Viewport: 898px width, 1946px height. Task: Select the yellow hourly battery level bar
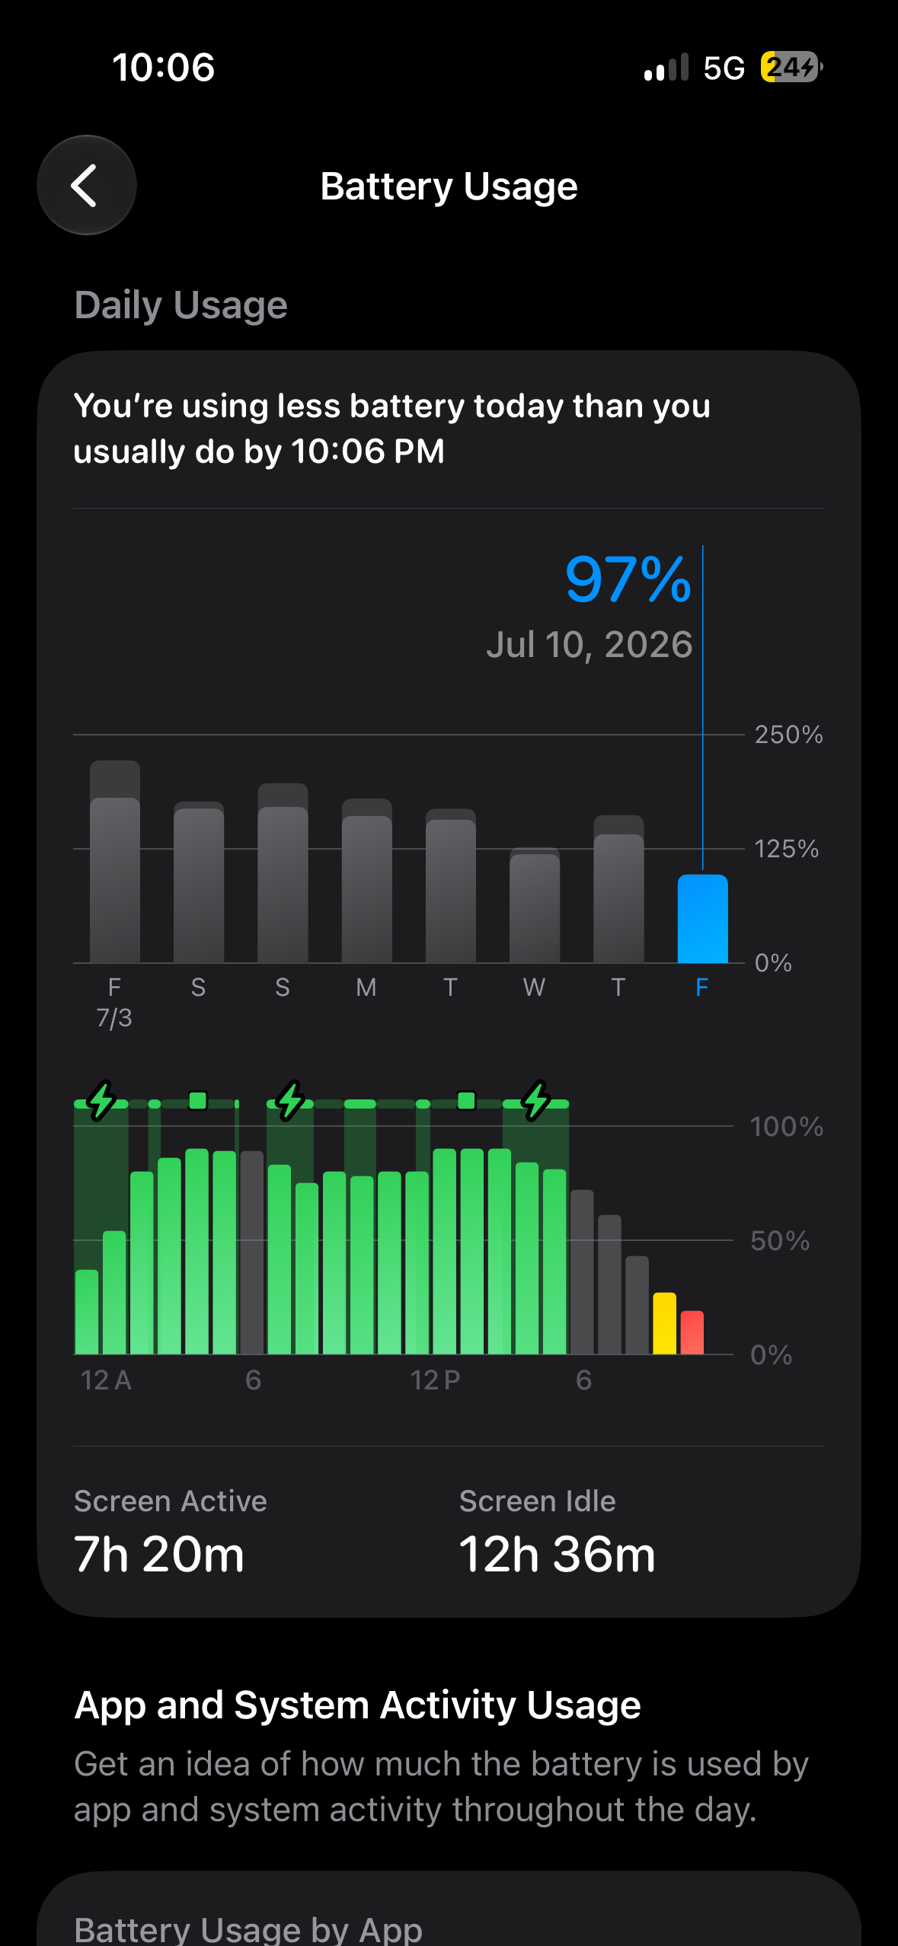(x=665, y=1323)
